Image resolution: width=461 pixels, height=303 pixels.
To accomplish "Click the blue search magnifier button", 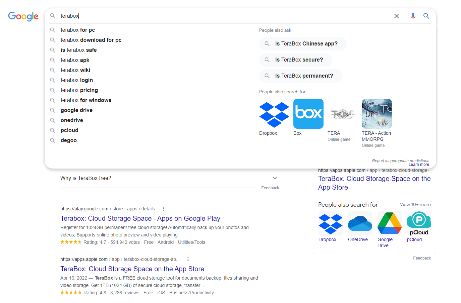I will tap(426, 16).
